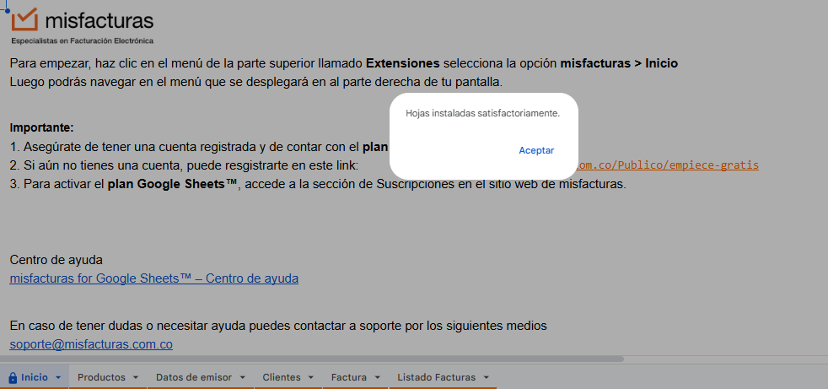828x389 pixels.
Task: Click the 'misfacturas' brand name text
Action: [x=99, y=20]
